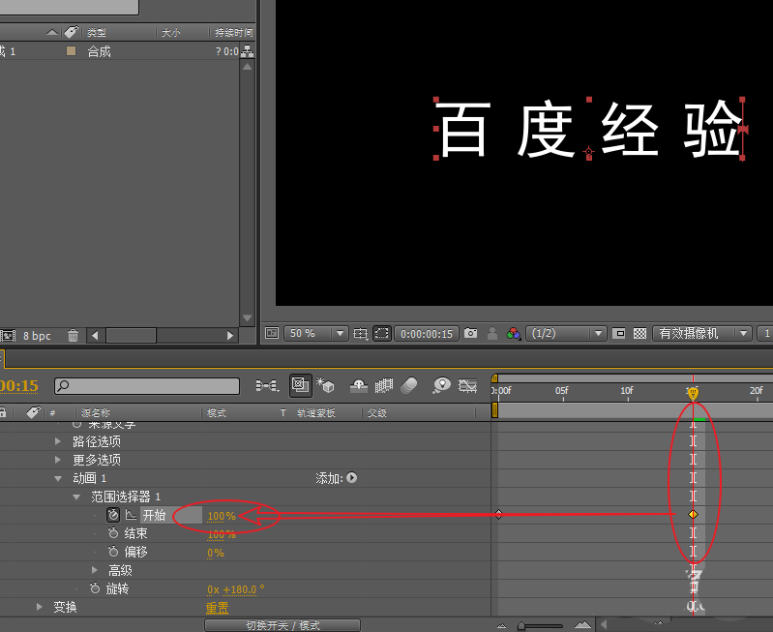This screenshot has width=773, height=632.
Task: Click the project panel scroll down arrow
Action: pyautogui.click(x=248, y=318)
